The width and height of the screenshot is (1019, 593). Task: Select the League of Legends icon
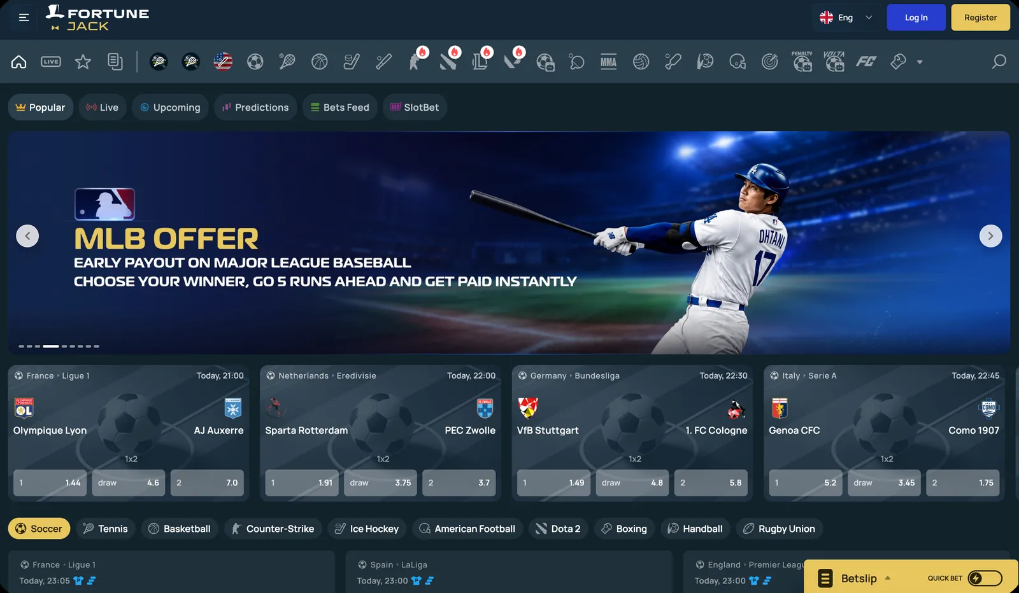click(x=480, y=62)
